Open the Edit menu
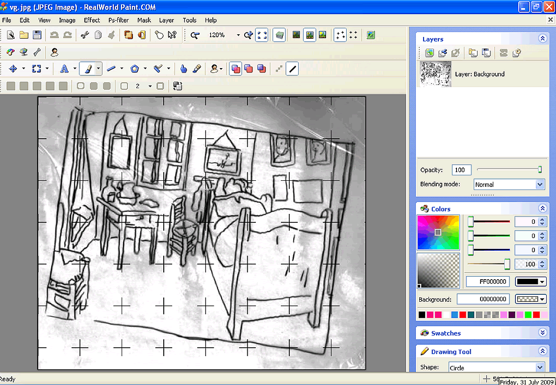This screenshot has height=385, width=556. point(25,20)
